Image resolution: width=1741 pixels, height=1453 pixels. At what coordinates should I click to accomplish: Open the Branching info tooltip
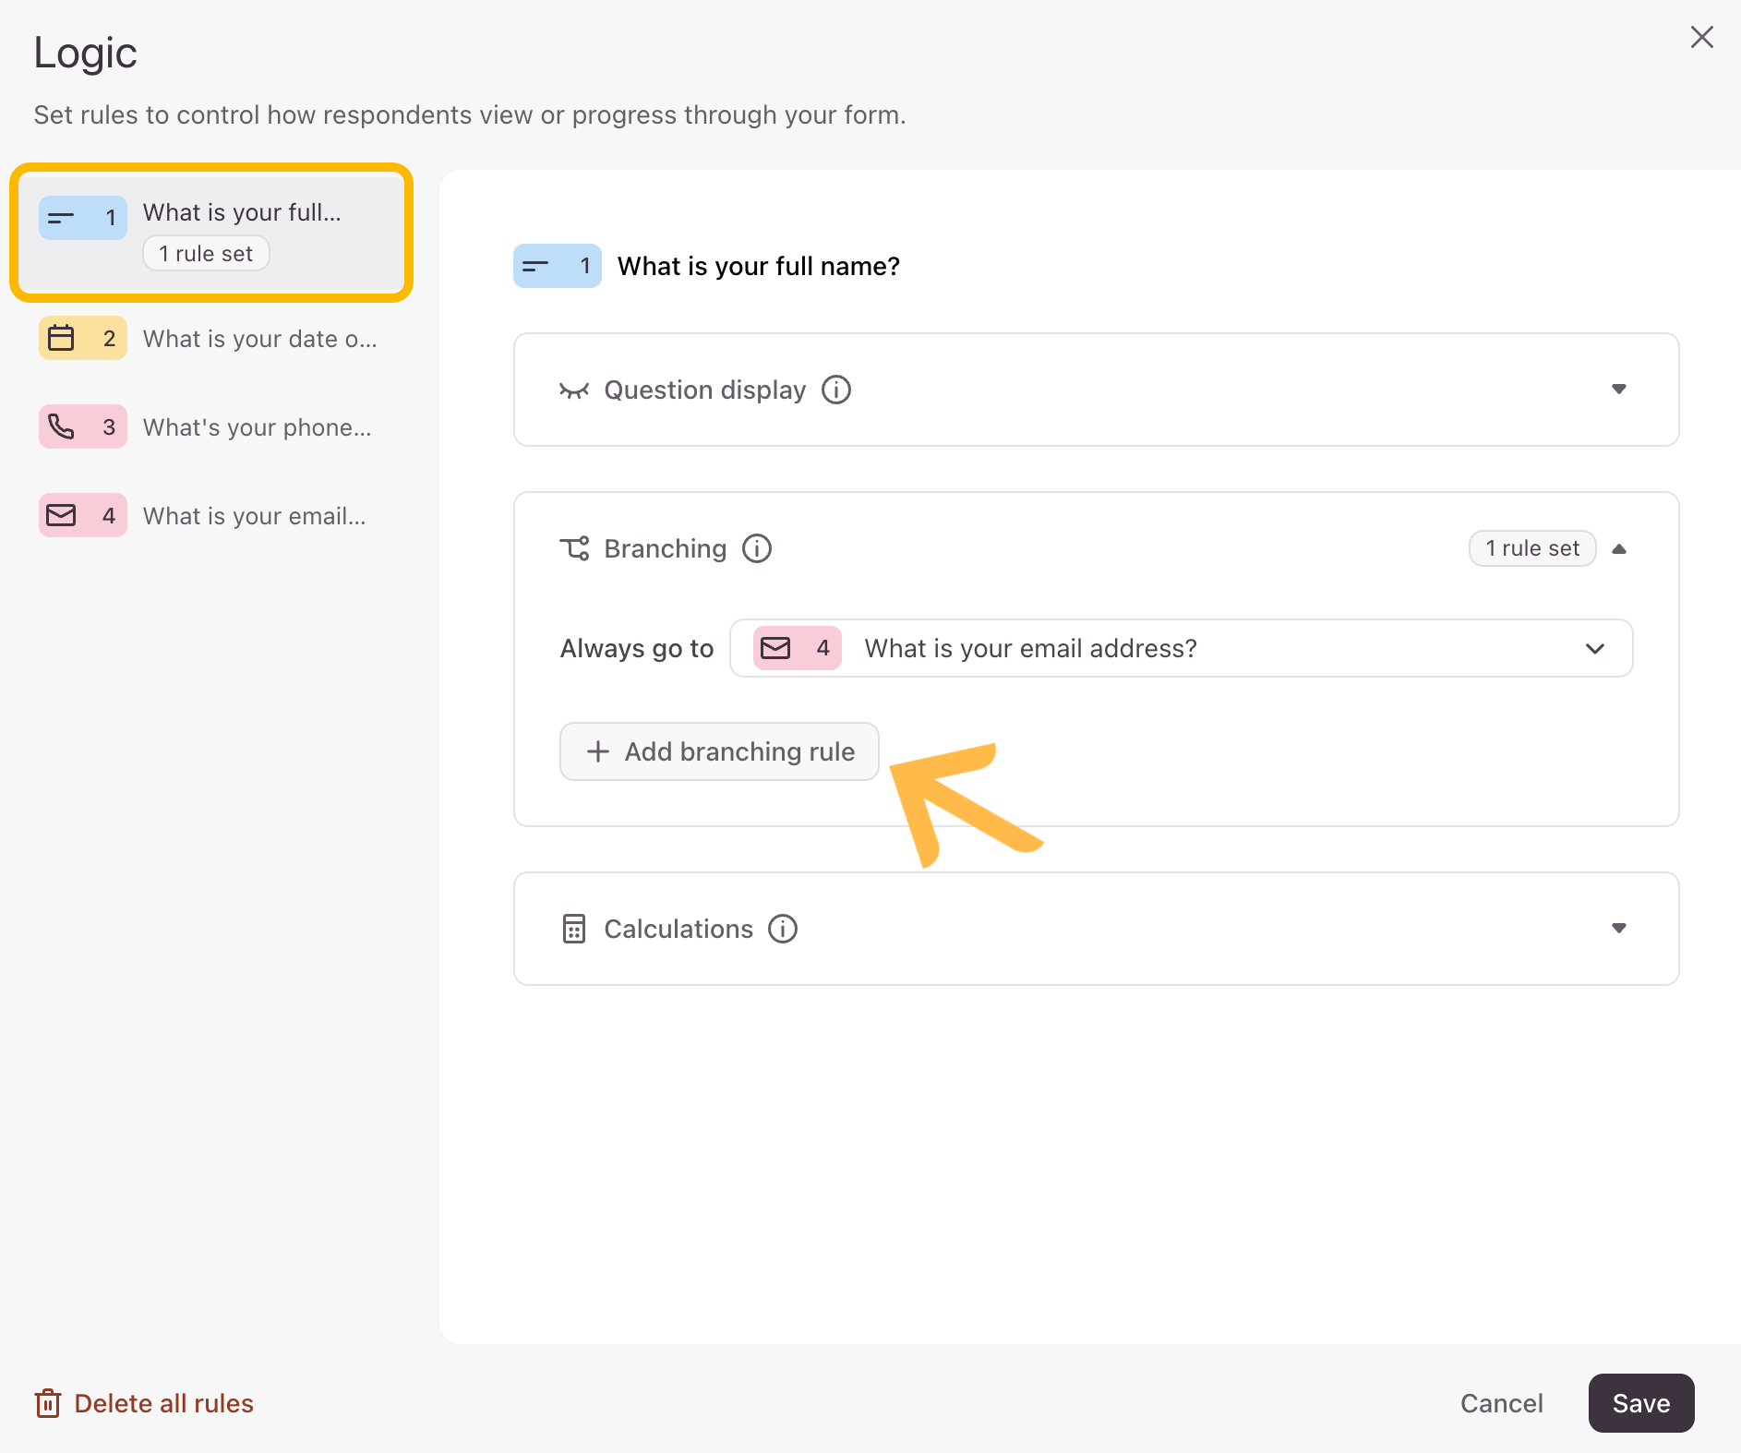point(757,548)
